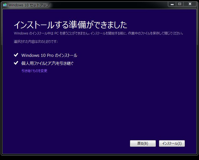This screenshot has height=160, width=199.
Task: Click the text 個人用ファイルとアプリを引き継ぐ
Action: 47,63
